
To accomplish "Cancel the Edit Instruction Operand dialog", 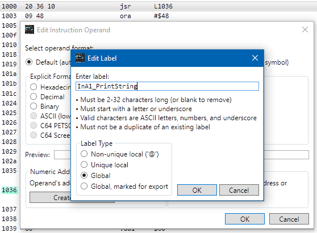I will (x=289, y=219).
